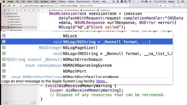This screenshot has width=187, height=105.
Task: Follow the More... documentation link
Action: (x=102, y=81)
